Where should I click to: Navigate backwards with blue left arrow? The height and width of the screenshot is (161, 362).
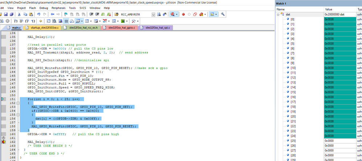(x=52, y=14)
